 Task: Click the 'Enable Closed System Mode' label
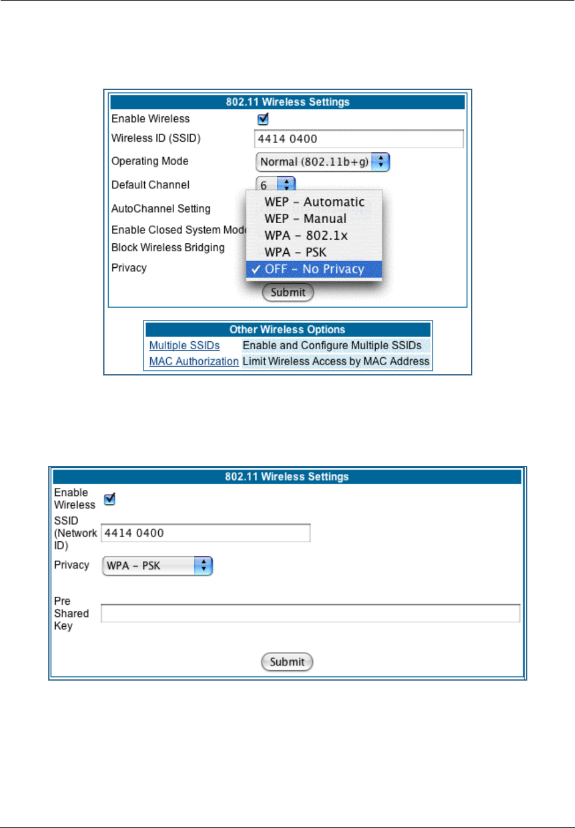(x=179, y=230)
